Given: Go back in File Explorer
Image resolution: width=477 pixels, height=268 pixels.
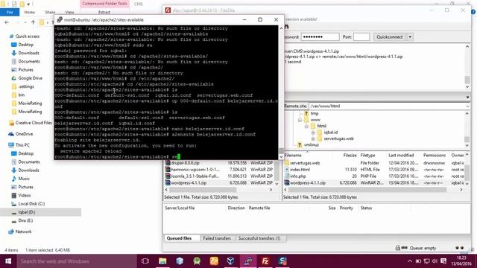Looking at the screenshot, I should pos(7,22).
